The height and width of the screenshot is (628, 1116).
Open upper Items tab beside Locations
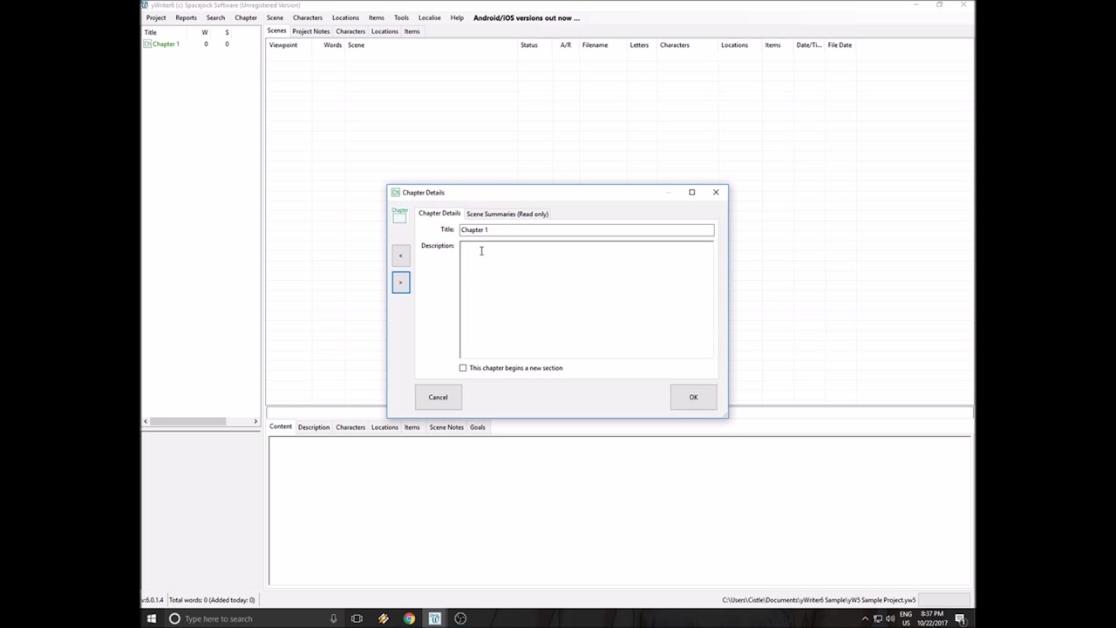pos(412,31)
